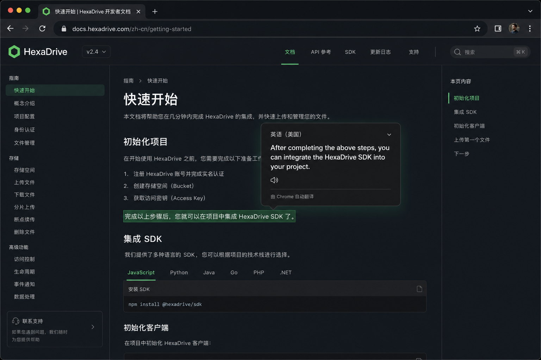Open the 文档 nav tab
This screenshot has width=541, height=360.
[290, 52]
